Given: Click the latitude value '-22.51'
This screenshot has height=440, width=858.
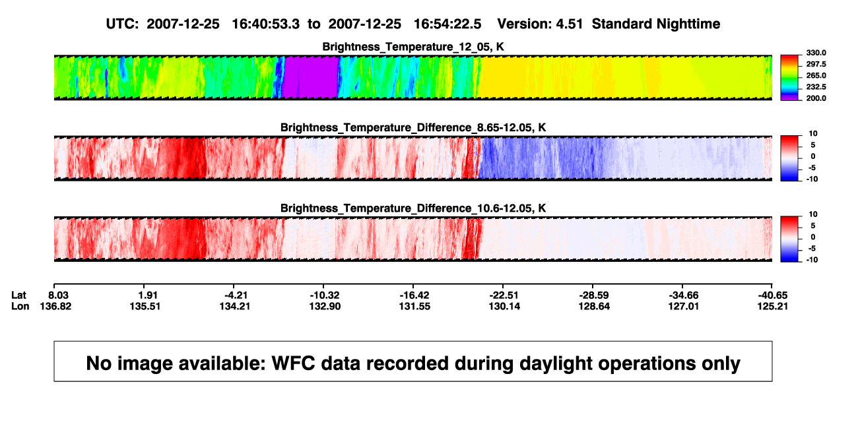Looking at the screenshot, I should point(503,295).
